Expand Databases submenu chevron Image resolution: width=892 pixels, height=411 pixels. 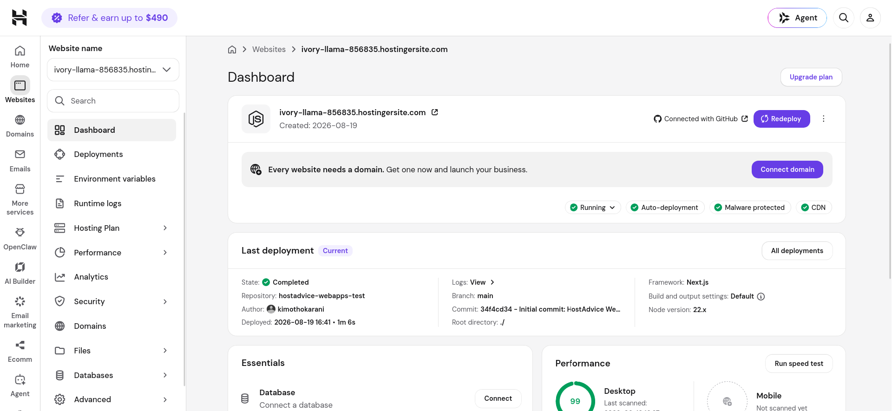tap(165, 375)
